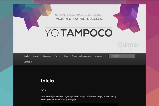Click "NO TE PIERDAS LA VIDA DE TU SER QUERIDO" text
This screenshot has height=106, width=159.
click(x=79, y=15)
